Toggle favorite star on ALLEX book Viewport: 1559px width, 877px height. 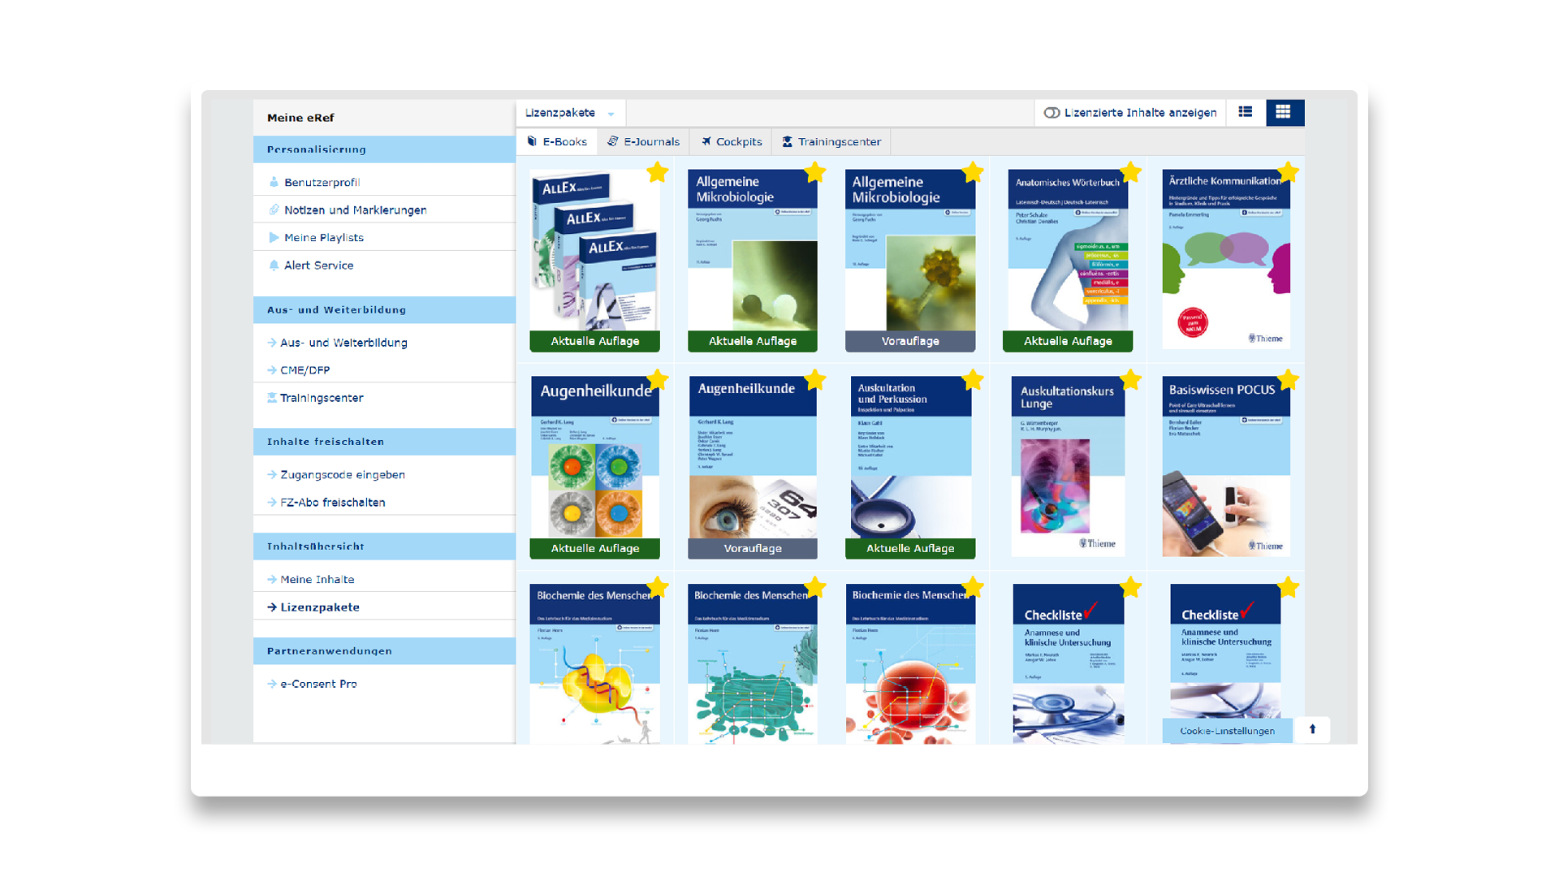[x=658, y=172]
